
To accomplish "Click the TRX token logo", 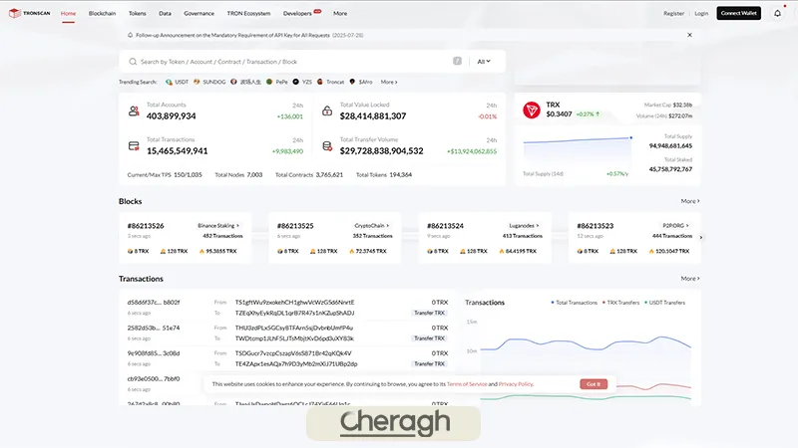I will click(532, 110).
